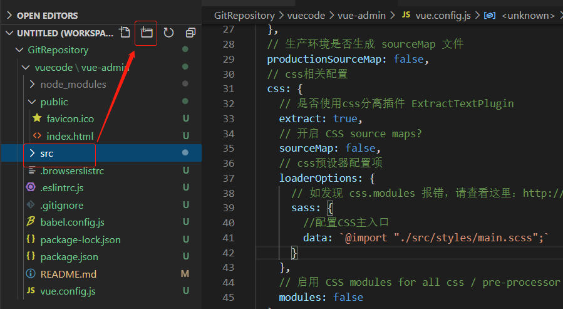
Task: Open package.json file
Action: tap(70, 257)
